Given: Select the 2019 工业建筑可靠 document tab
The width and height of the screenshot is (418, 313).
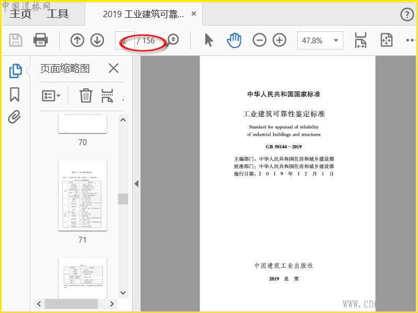Looking at the screenshot, I should point(143,14).
